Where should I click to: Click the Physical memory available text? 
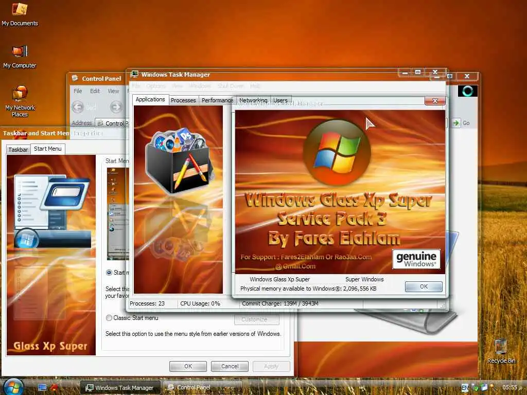(308, 289)
